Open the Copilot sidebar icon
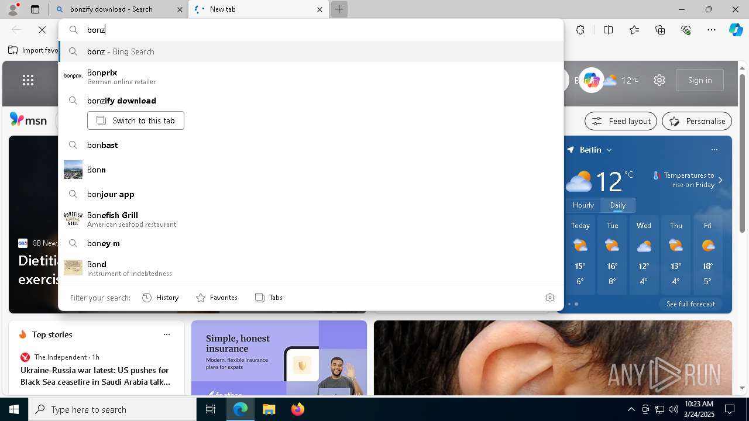749x421 pixels. tap(736, 30)
